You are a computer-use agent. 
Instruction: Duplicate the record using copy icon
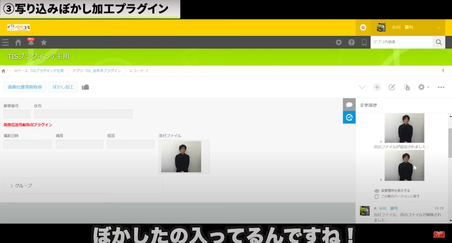(407, 87)
